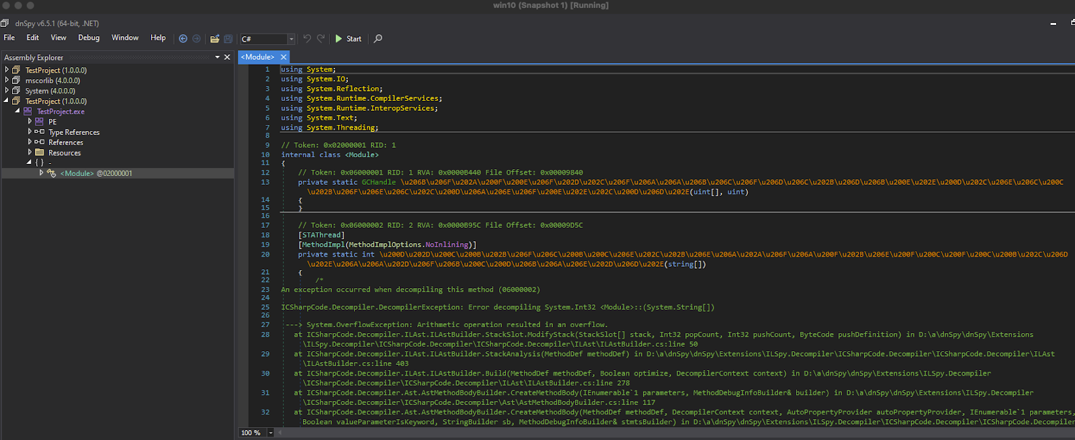This screenshot has width=1075, height=440.
Task: Click 'System.OverflowException' text on line 27
Action: pos(358,324)
